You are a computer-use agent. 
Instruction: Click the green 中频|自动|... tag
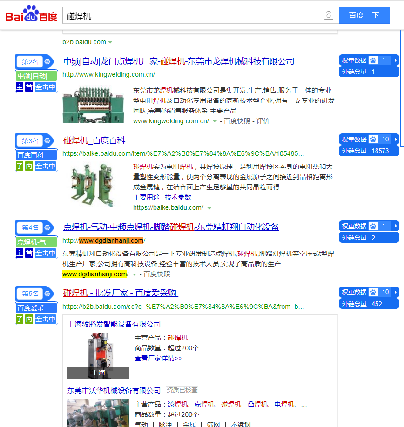36,76
